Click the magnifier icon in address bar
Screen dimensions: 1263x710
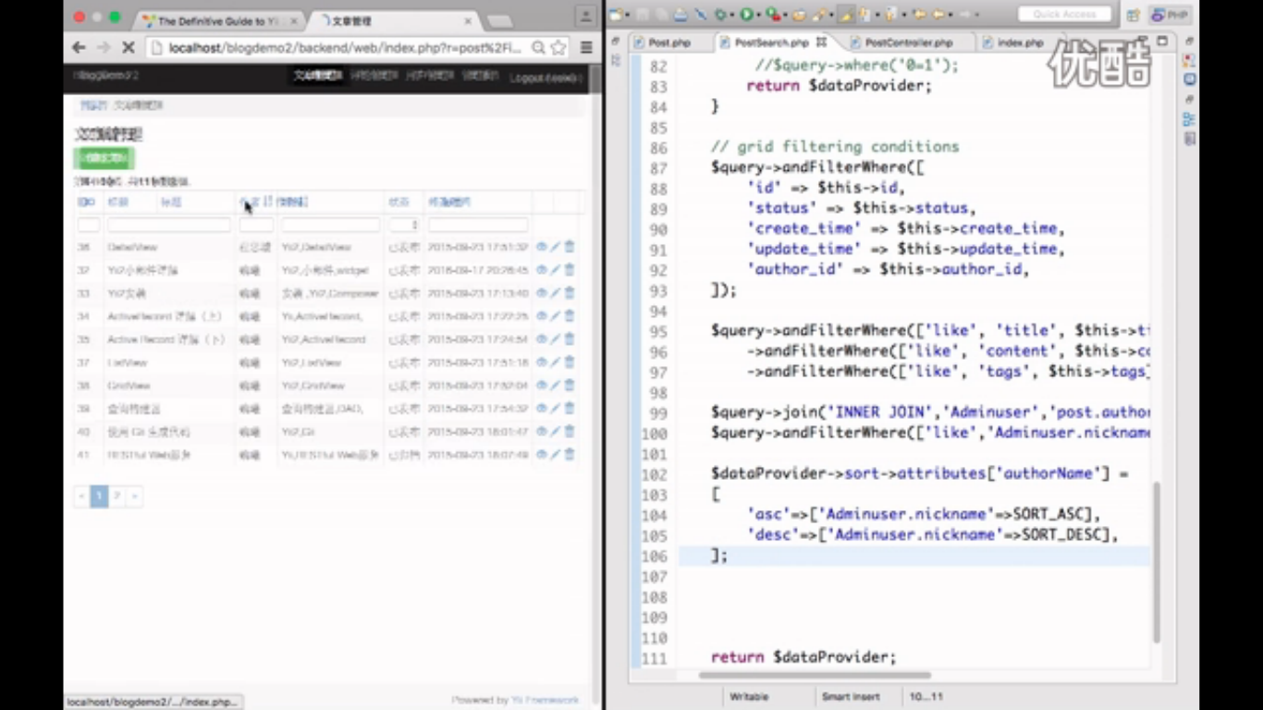[538, 47]
